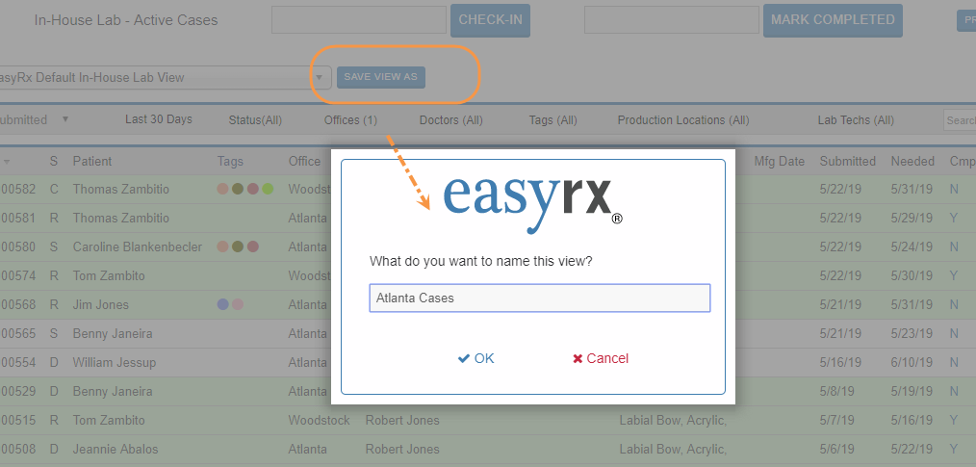
Task: Open the Doctors (All) filter
Action: [x=450, y=120]
